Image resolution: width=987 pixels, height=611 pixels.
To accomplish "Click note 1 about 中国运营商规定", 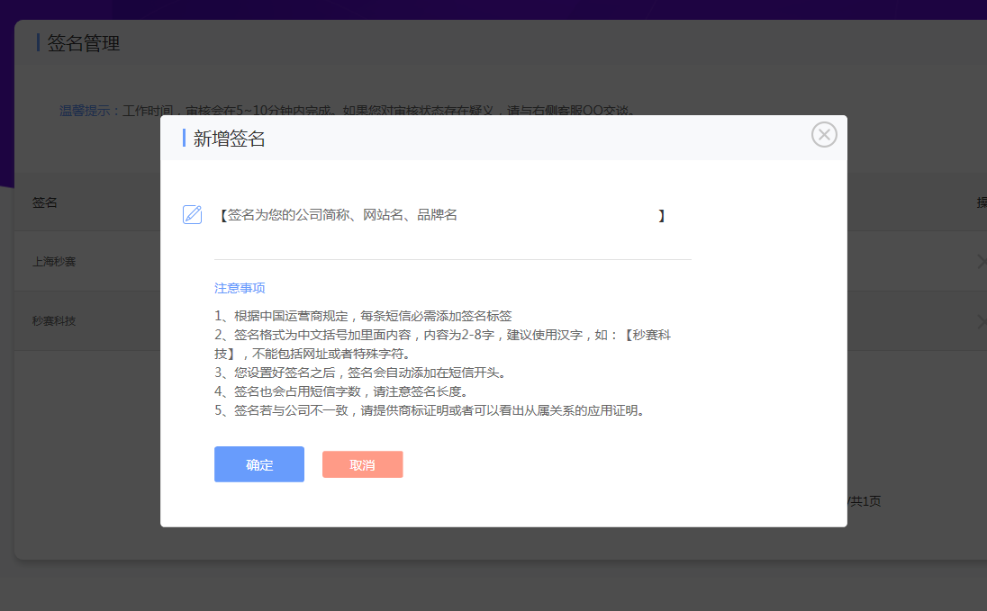I will click(363, 316).
